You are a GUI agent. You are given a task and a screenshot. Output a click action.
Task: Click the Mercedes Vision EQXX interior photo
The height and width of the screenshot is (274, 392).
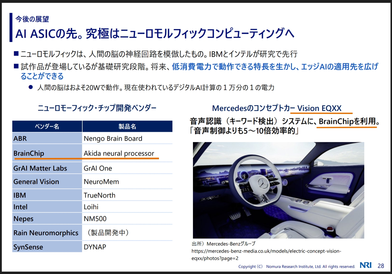278,190
